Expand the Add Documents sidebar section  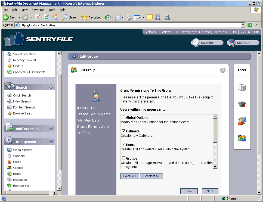tap(51, 129)
